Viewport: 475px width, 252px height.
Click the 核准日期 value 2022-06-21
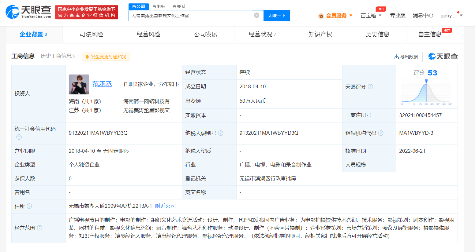[412, 151]
